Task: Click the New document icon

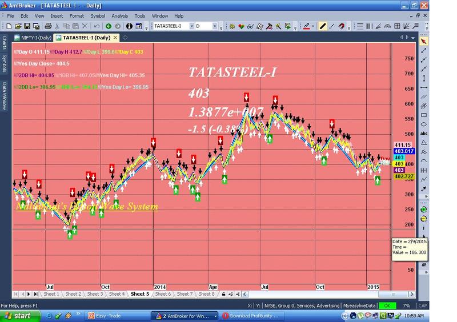Action: click(9, 26)
